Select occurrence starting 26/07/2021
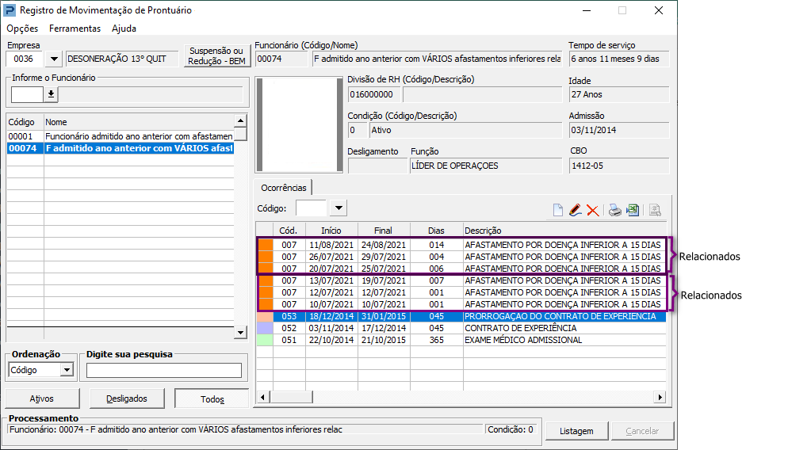The image size is (811, 450). (461, 257)
